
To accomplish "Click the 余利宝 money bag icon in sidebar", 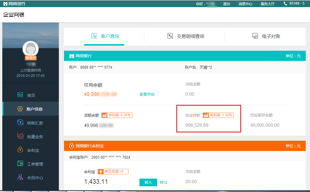I will pos(20,150).
